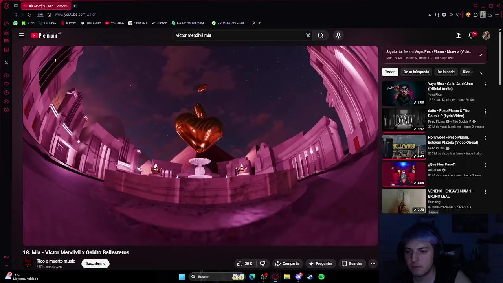The height and width of the screenshot is (283, 503).
Task: Save the video with Guardar
Action: 352,263
